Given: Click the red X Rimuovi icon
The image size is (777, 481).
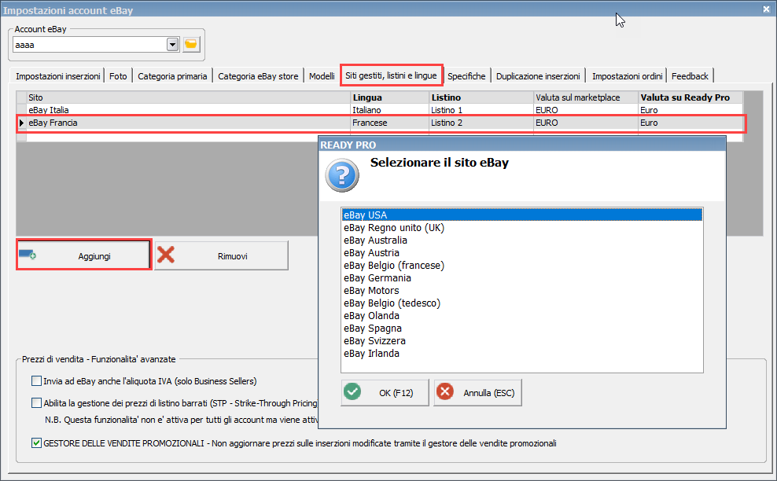Looking at the screenshot, I should pyautogui.click(x=166, y=255).
